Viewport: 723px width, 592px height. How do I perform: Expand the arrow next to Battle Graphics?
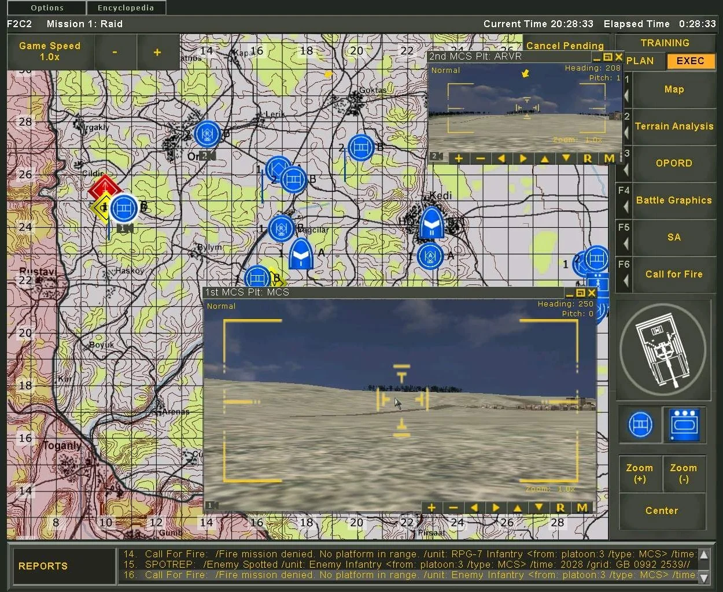tap(625, 206)
